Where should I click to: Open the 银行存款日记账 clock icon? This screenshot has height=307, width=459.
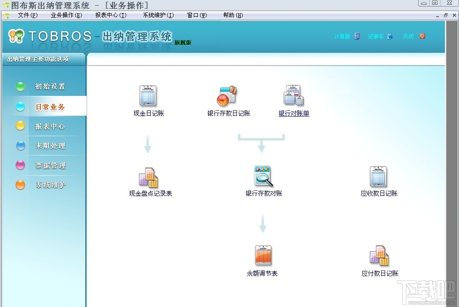click(x=226, y=95)
